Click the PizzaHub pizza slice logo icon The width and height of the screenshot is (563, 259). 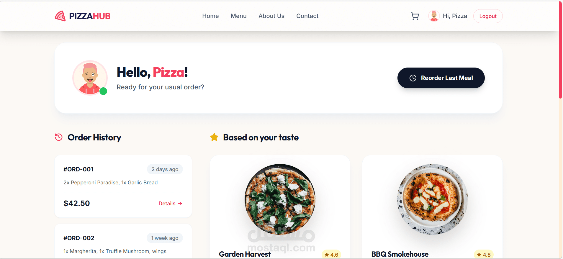pyautogui.click(x=60, y=16)
